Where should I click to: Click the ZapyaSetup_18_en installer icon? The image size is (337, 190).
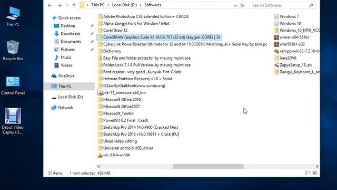tap(276, 65)
